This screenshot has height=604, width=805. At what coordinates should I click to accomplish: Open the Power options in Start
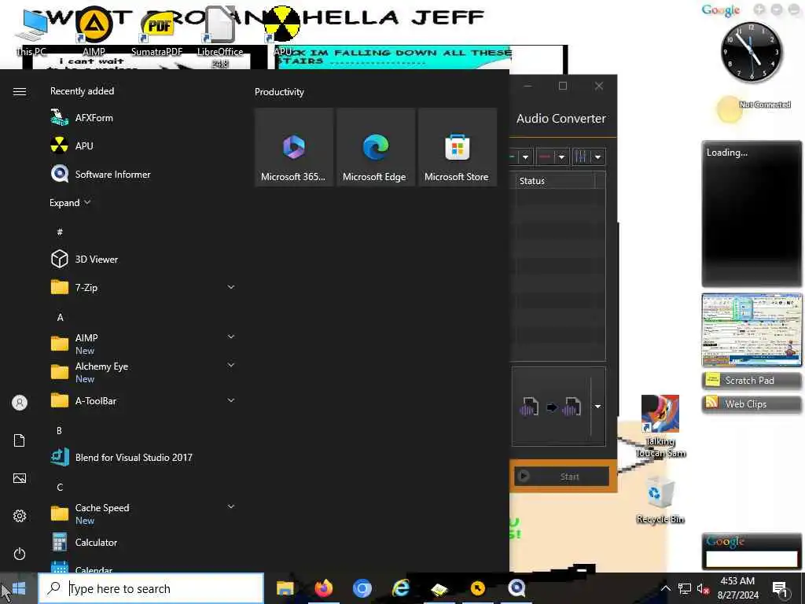[20, 554]
